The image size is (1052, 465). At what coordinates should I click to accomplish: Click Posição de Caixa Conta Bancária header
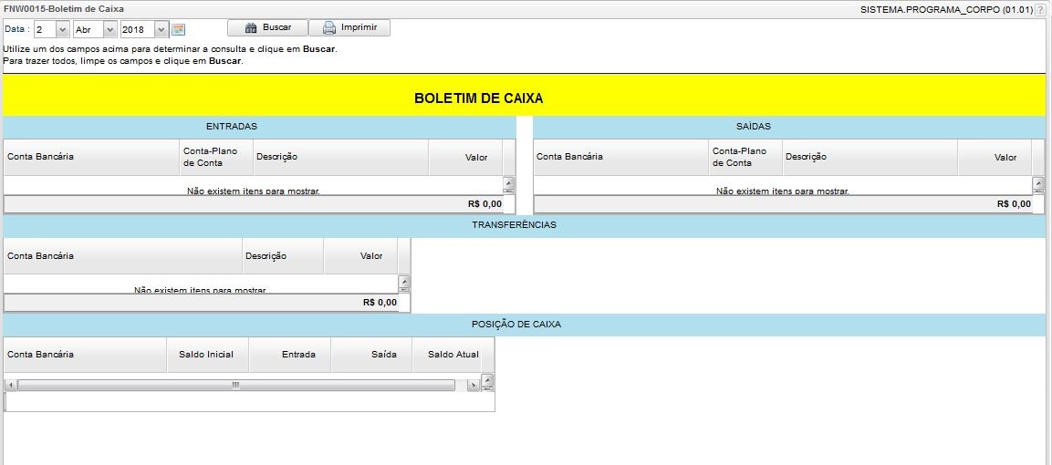point(85,355)
